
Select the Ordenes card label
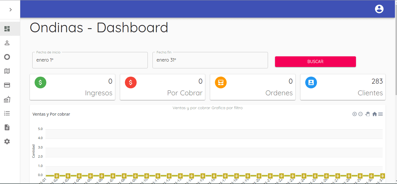(x=279, y=93)
